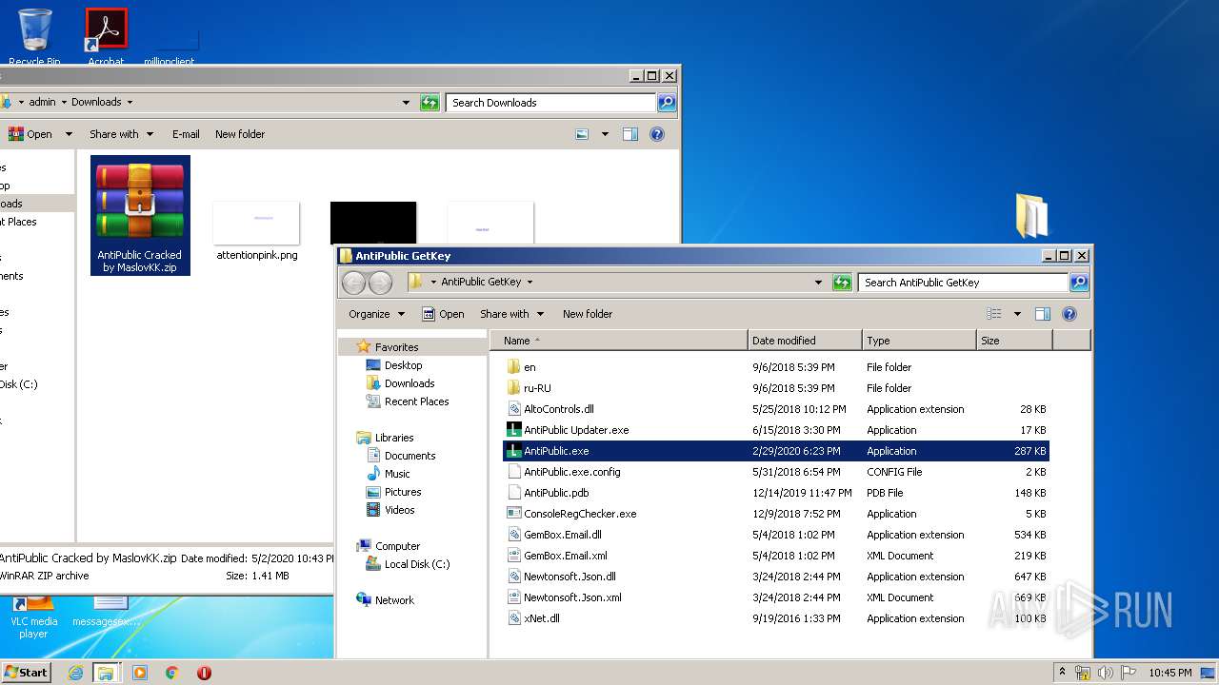
Task: Select AntiPublic Updater.exe
Action: click(775, 430)
